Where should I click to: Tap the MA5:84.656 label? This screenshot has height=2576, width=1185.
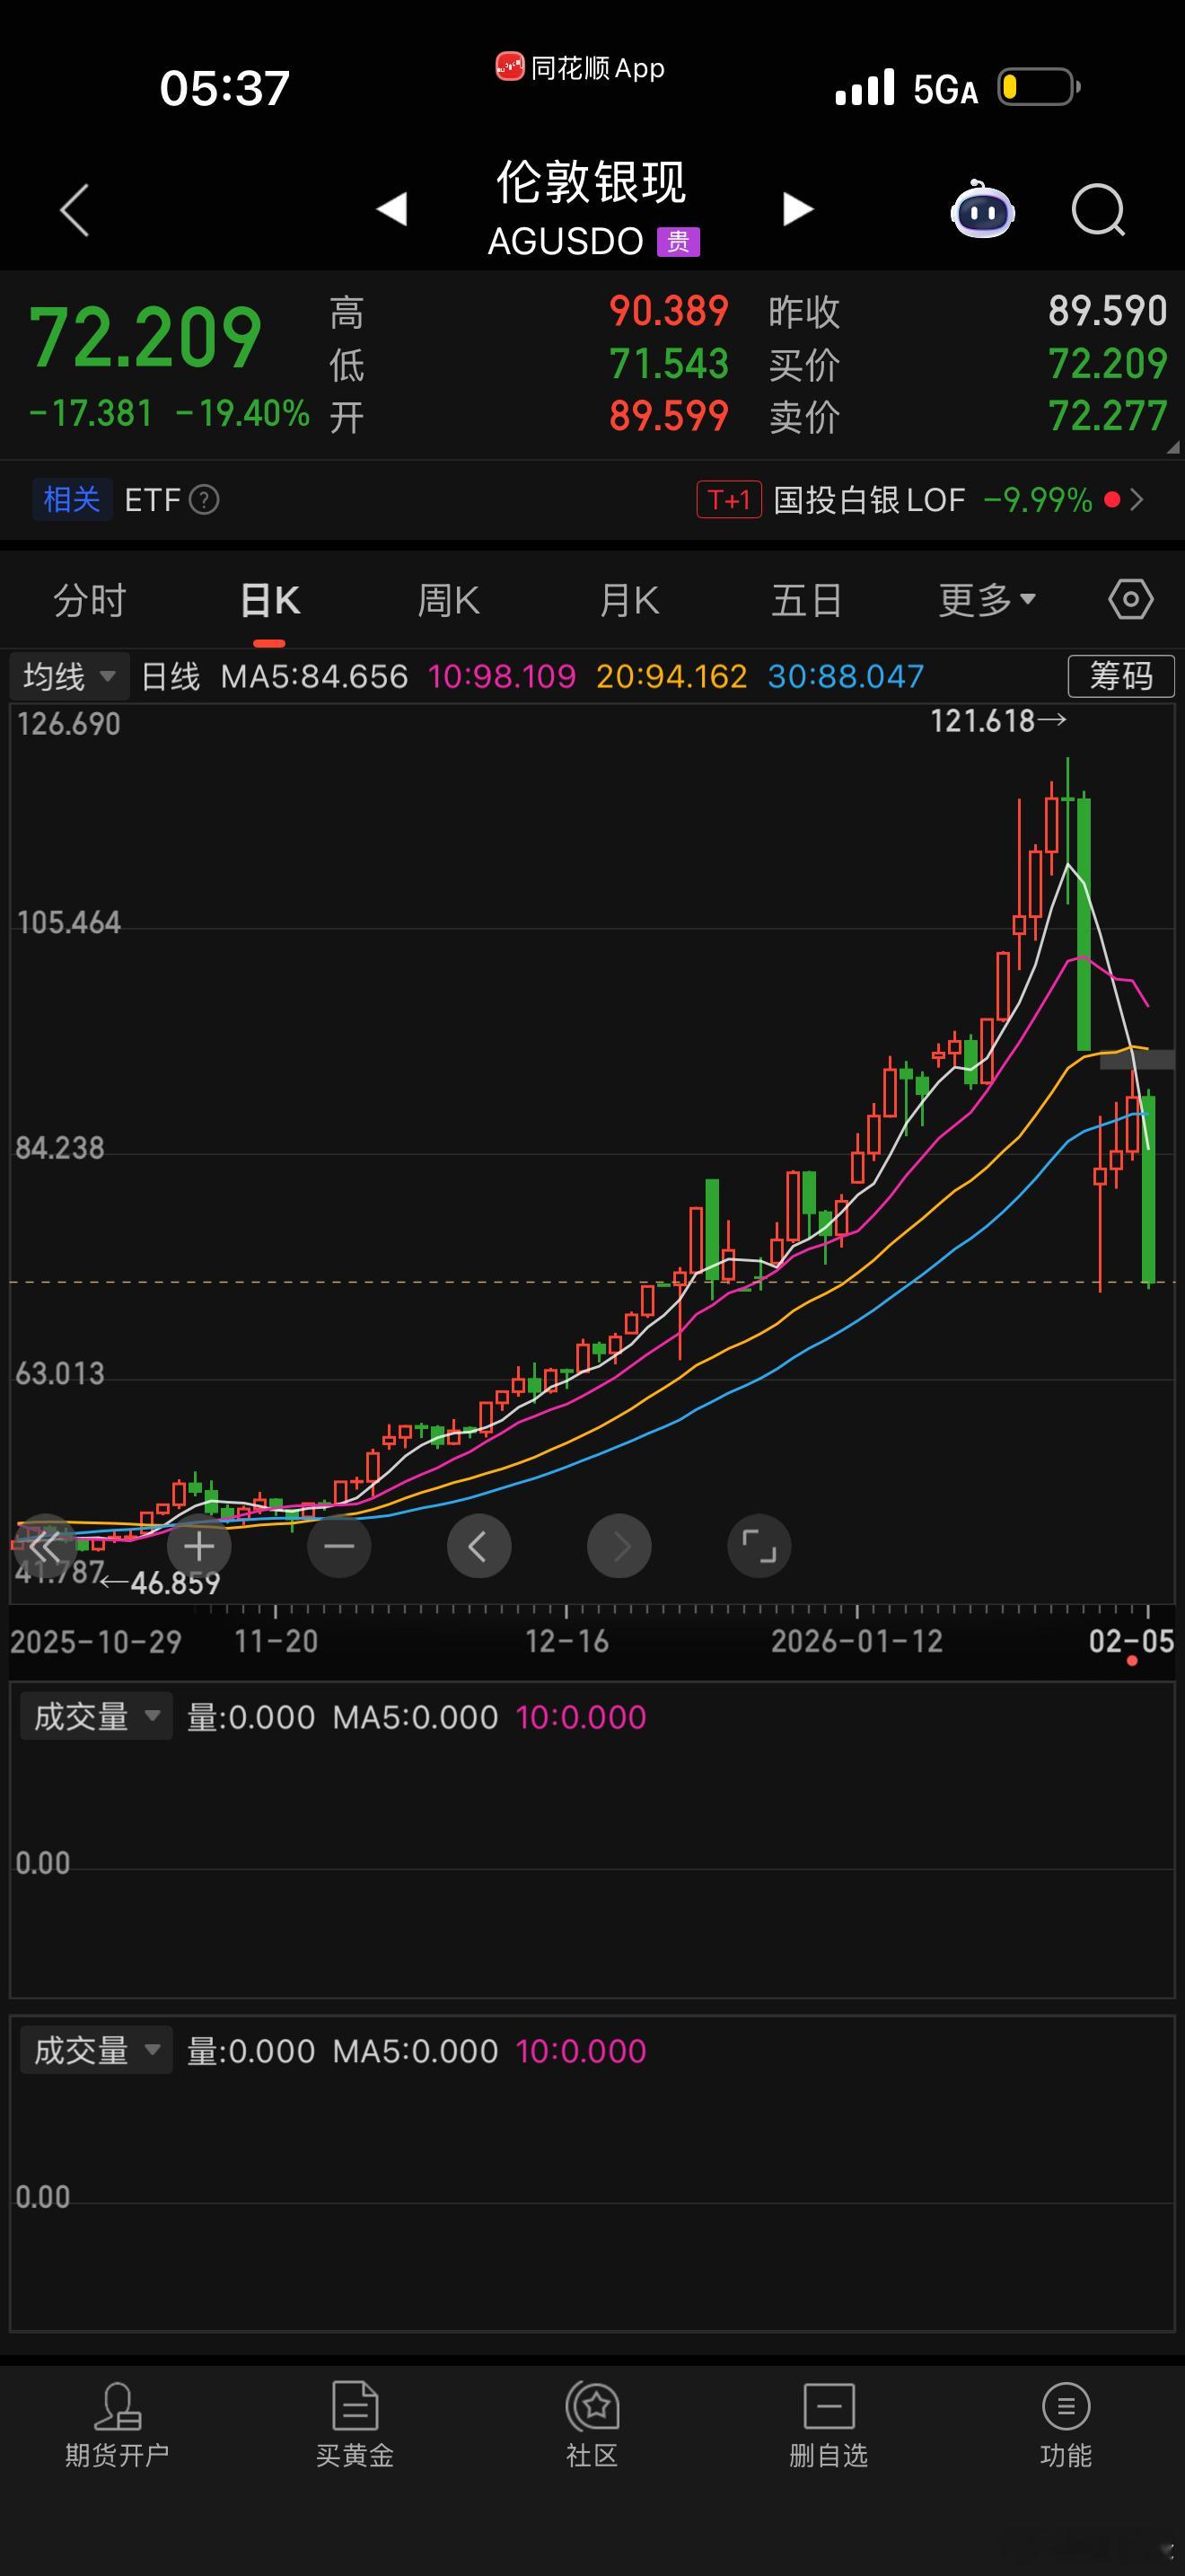pyautogui.click(x=313, y=676)
